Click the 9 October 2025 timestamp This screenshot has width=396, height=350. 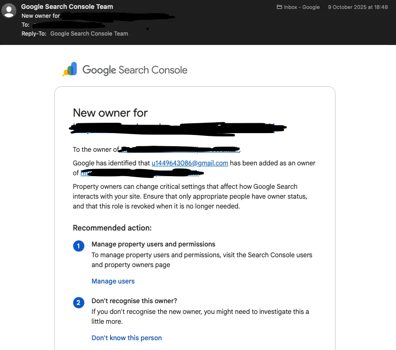[358, 7]
